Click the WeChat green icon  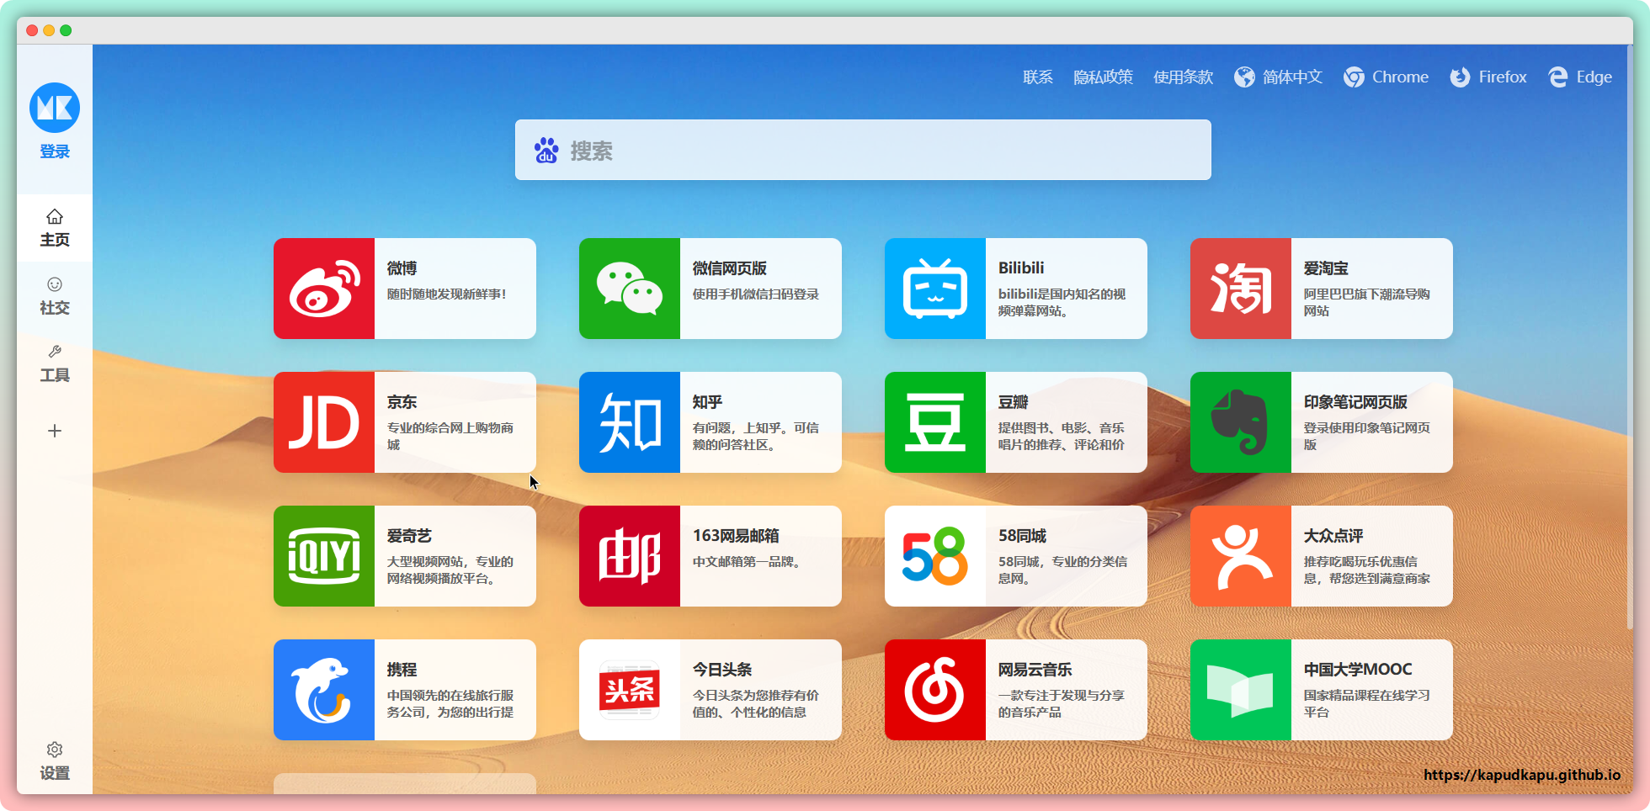(x=630, y=289)
